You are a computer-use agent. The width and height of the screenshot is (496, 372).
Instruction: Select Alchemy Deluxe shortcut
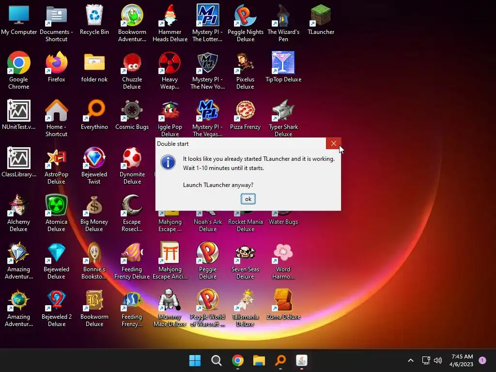click(19, 213)
